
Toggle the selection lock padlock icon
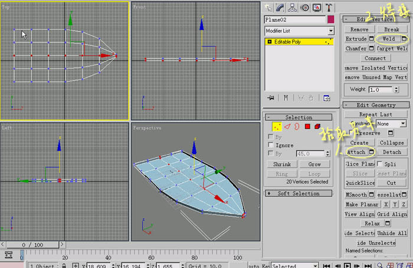[x=64, y=266]
